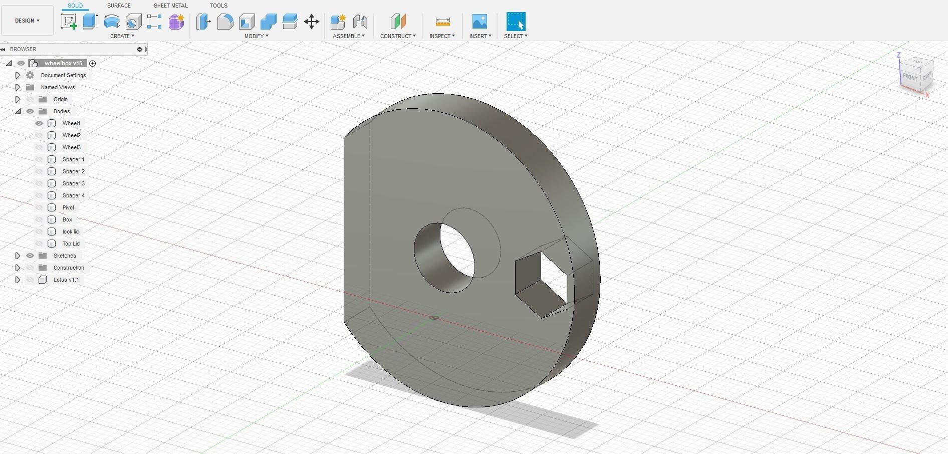The image size is (948, 454).
Task: Open the SELECT dropdown menu
Action: (x=516, y=36)
